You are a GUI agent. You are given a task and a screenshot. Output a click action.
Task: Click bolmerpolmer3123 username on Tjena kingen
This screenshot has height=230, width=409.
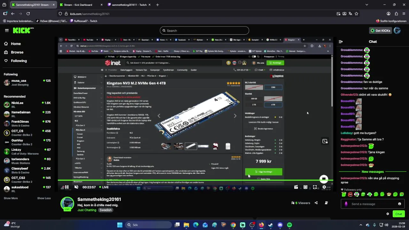[x=353, y=152]
